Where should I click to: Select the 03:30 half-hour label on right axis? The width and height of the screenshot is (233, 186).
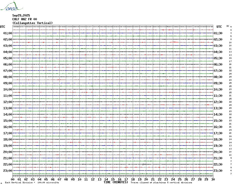218,46
